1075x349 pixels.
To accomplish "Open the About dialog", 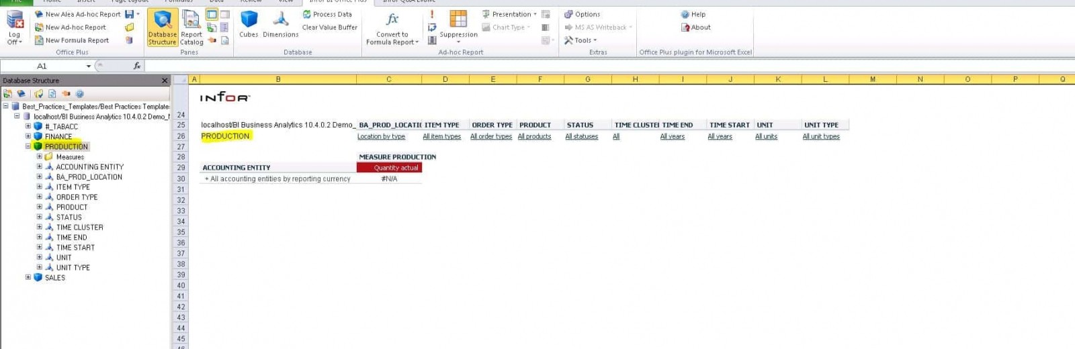I will point(695,28).
